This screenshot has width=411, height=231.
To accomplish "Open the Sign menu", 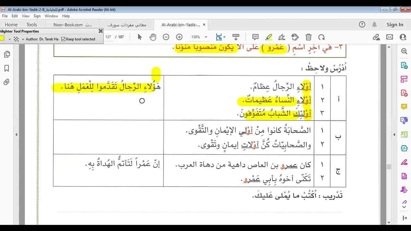I will click(x=37, y=16).
